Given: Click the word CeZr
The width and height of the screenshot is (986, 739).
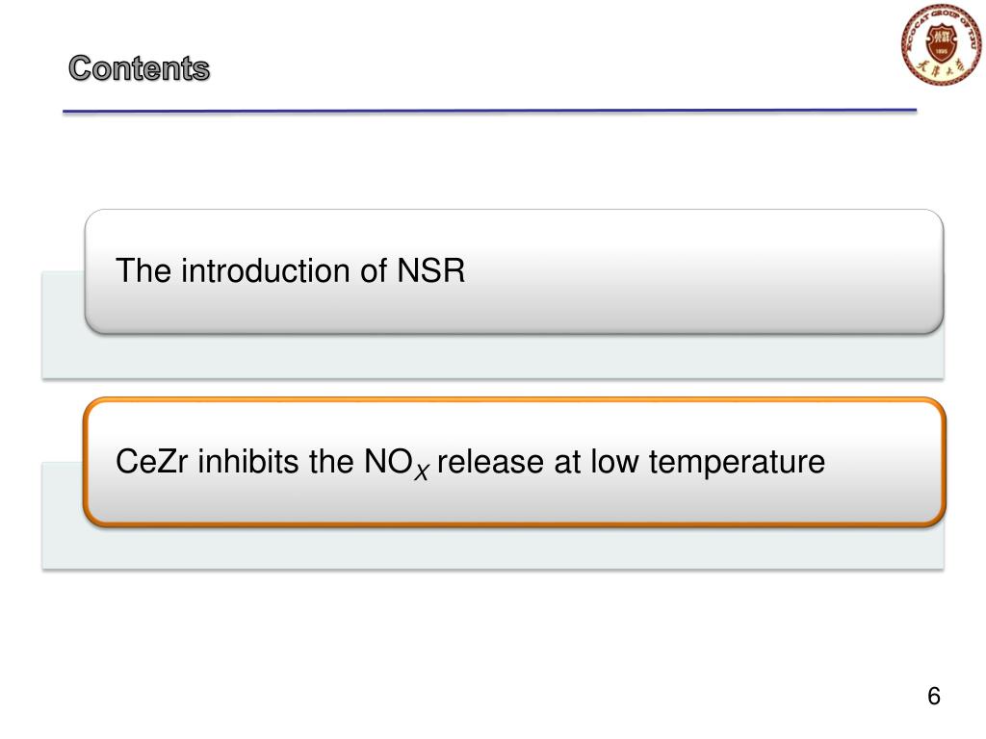Looking at the screenshot, I should pos(151,462).
